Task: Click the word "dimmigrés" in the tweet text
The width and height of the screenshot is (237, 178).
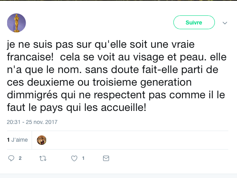Action: pos(28,94)
